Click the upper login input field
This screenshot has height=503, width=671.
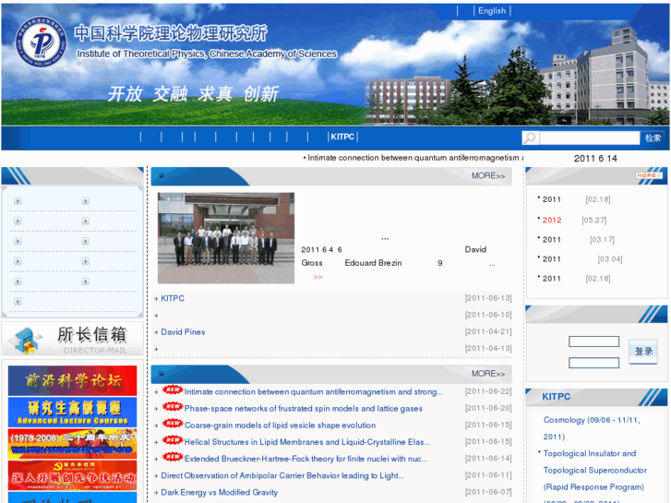click(593, 341)
